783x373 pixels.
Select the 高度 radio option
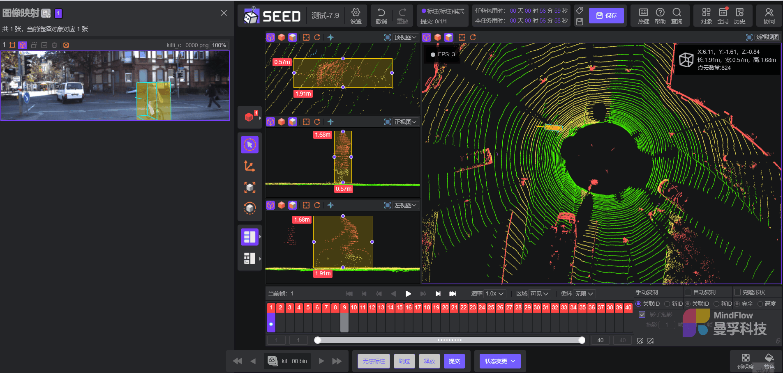(x=760, y=304)
